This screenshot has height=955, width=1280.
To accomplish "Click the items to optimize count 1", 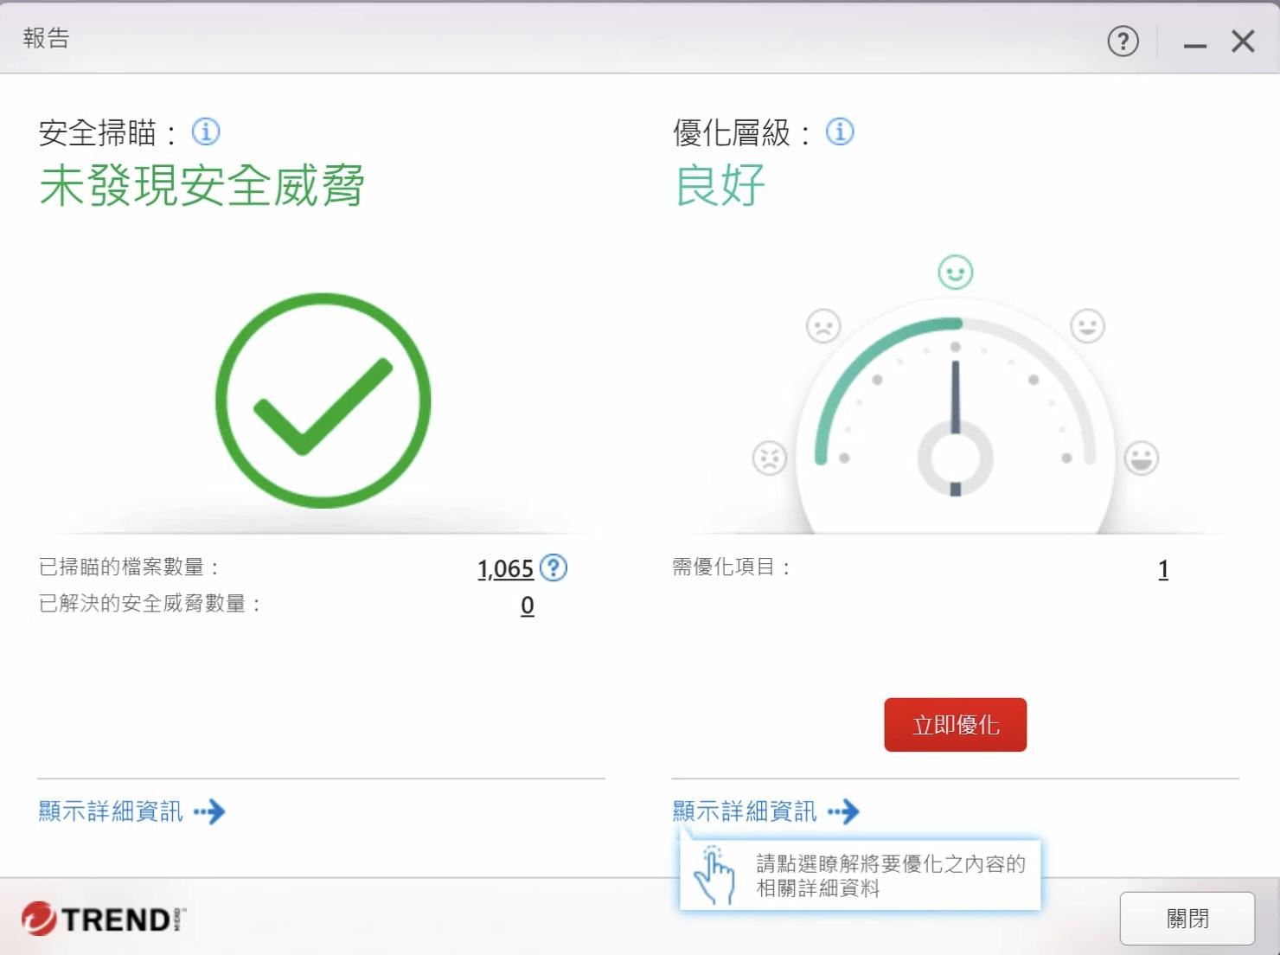I will [x=1163, y=569].
